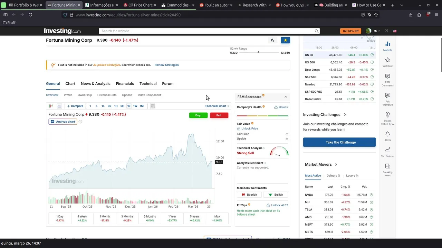442x248 pixels.
Task: Click the clock icon in site header
Action: click(x=386, y=31)
